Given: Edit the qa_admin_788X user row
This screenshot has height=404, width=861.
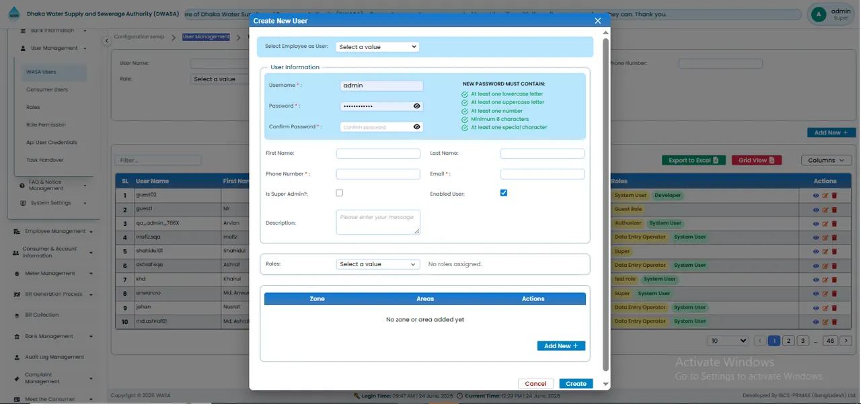Looking at the screenshot, I should [825, 223].
